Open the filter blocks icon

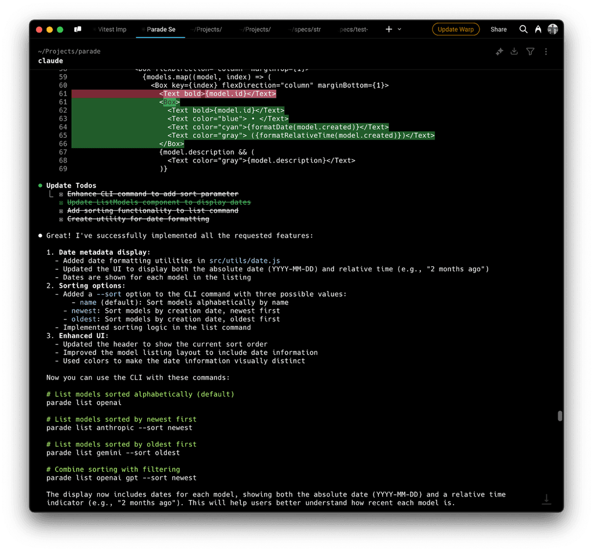(530, 52)
